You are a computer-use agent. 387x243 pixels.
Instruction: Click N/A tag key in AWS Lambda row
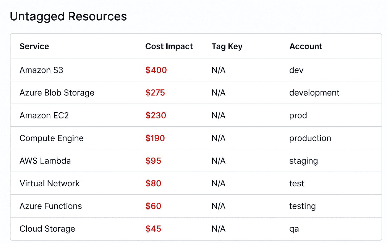218,161
